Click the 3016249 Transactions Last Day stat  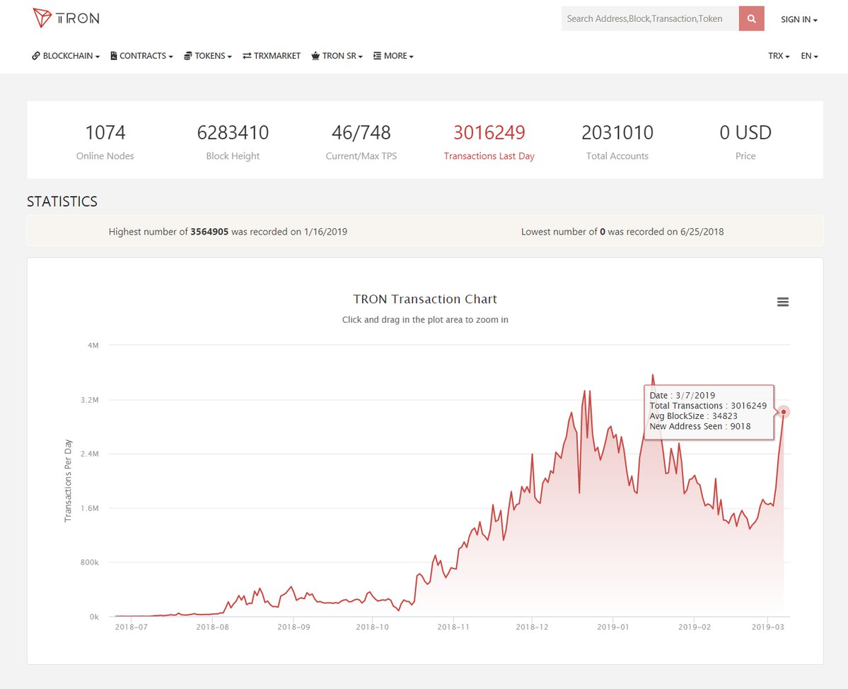click(489, 141)
